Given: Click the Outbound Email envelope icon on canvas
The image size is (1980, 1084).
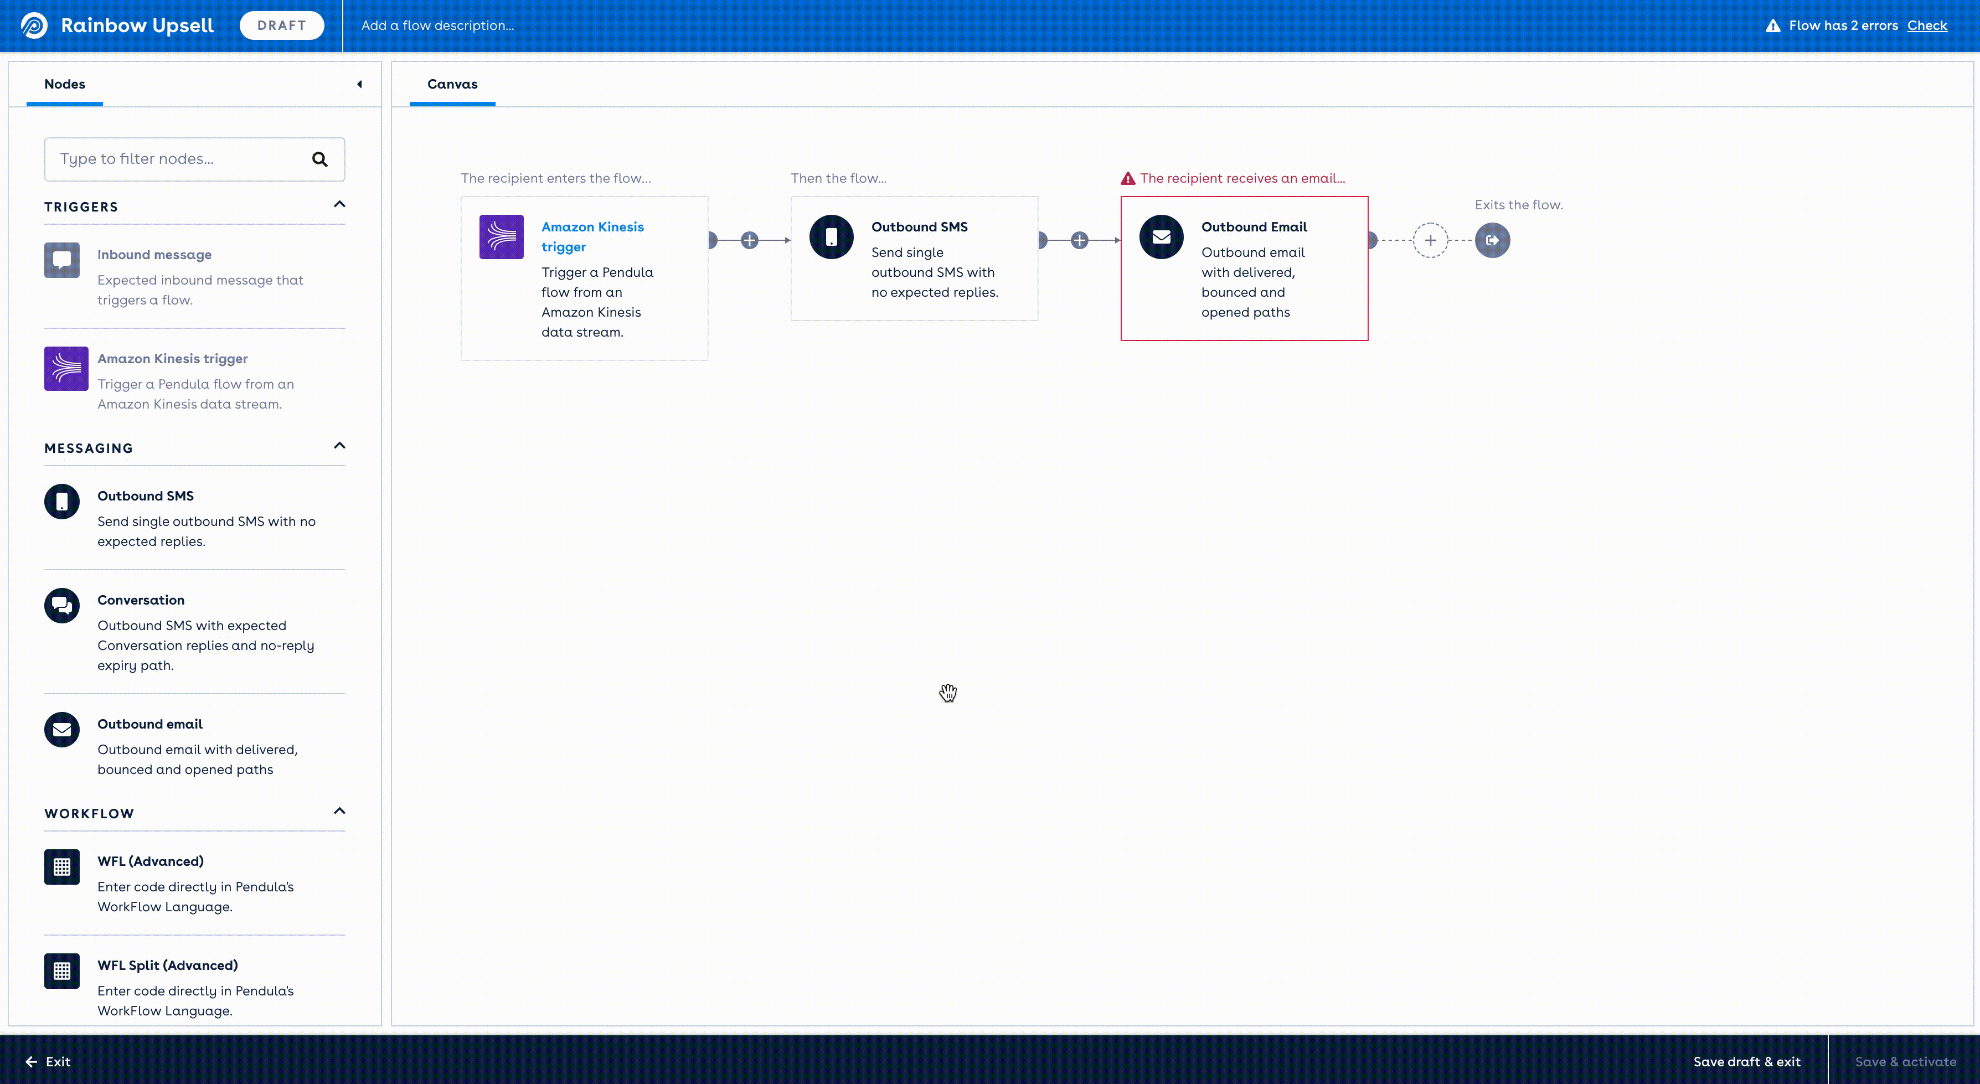Looking at the screenshot, I should click(1162, 237).
